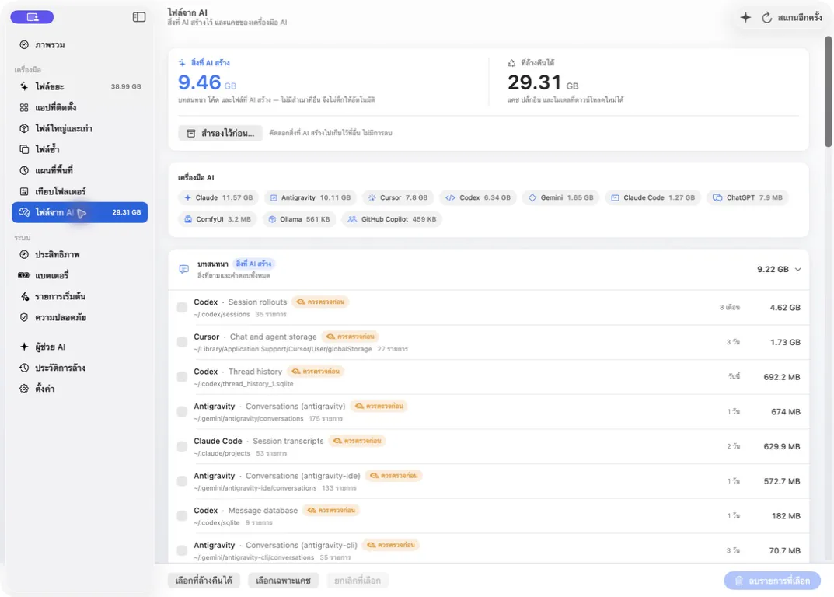Select the Claude Code 1.27 GB chip

pyautogui.click(x=653, y=197)
